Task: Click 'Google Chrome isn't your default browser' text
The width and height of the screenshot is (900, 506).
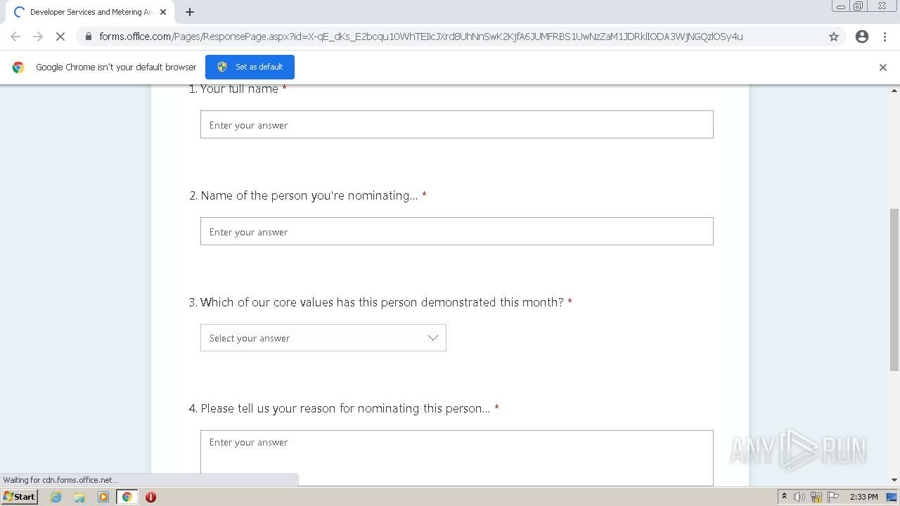Action: coord(116,67)
